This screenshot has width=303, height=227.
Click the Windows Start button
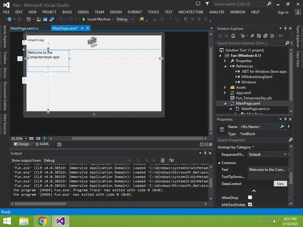click(7, 221)
